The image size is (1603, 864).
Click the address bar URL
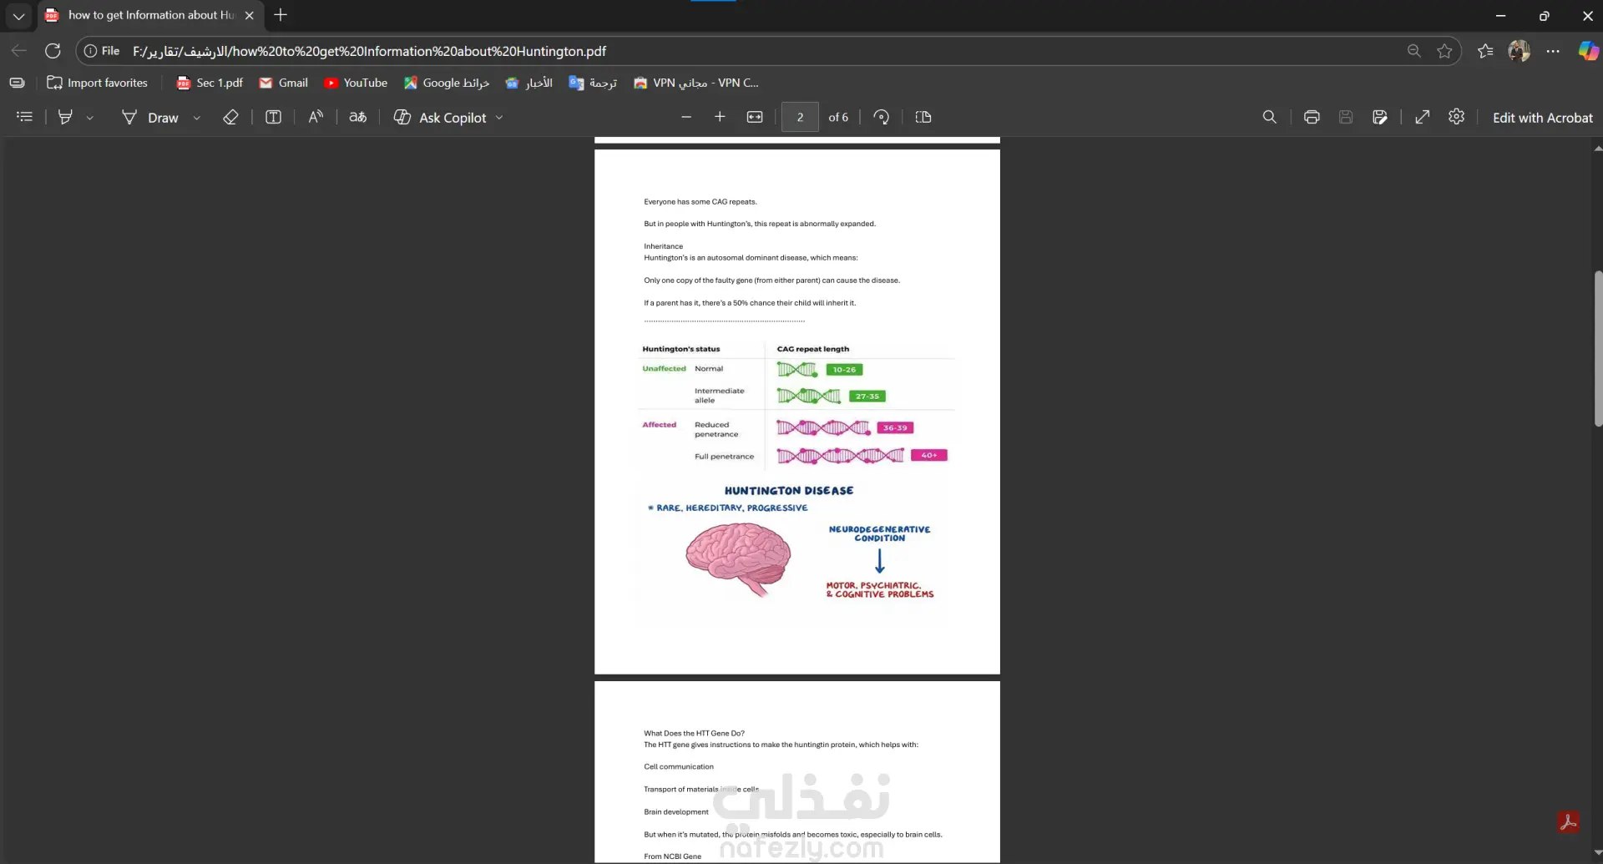[x=369, y=51]
